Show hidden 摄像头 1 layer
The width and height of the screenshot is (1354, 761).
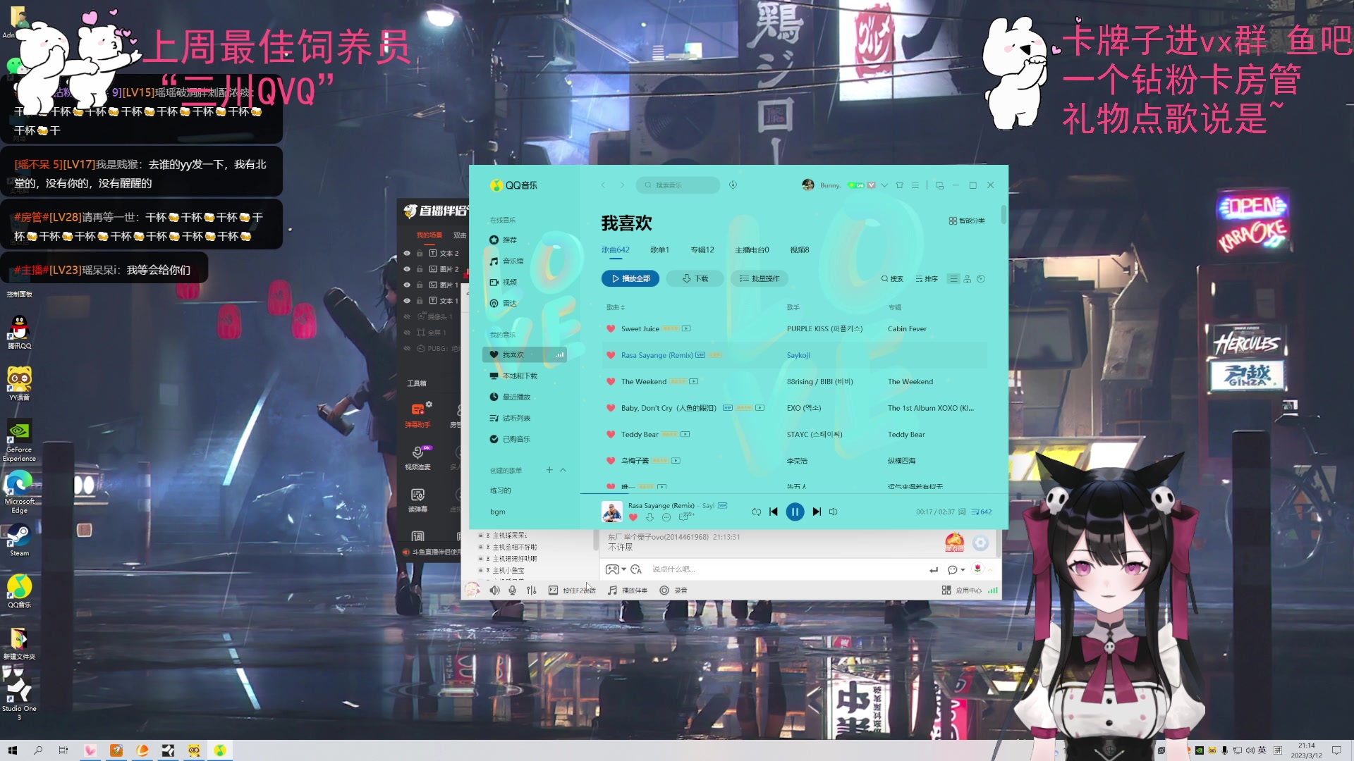407,316
